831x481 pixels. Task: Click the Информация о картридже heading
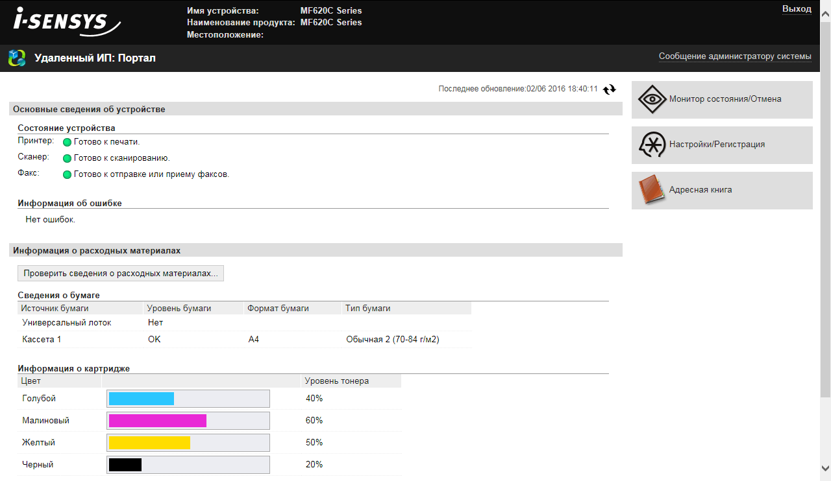[x=74, y=369]
